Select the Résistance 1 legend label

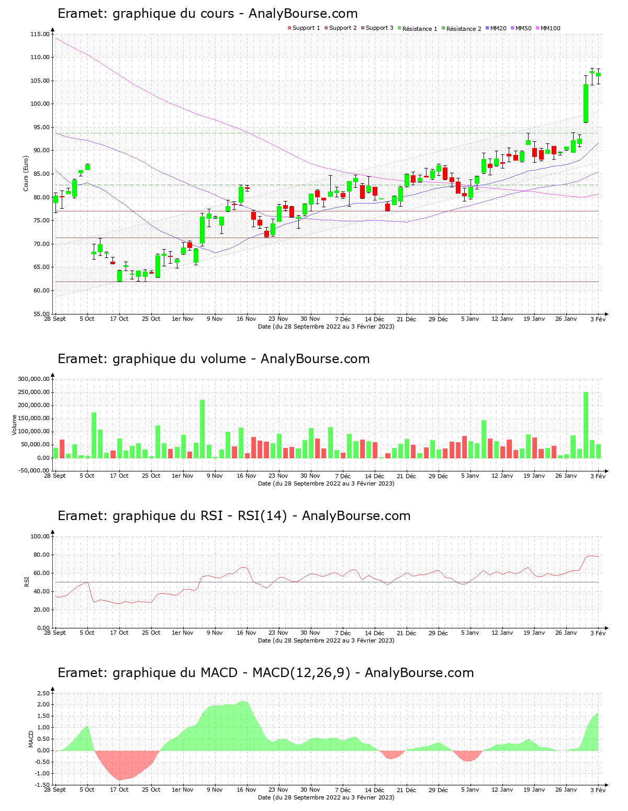coord(420,29)
